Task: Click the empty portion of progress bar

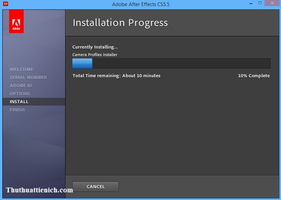Action: click(181, 63)
